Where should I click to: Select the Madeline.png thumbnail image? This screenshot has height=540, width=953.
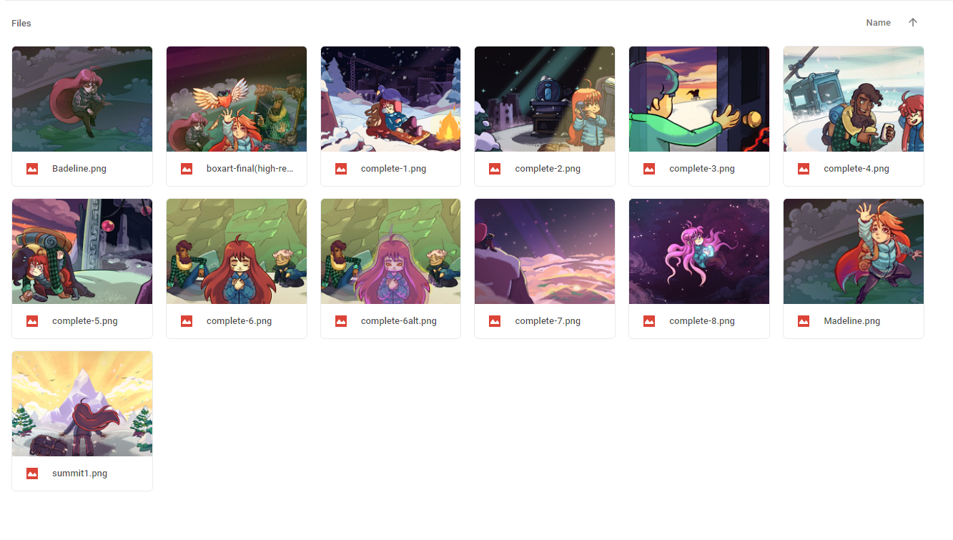854,252
